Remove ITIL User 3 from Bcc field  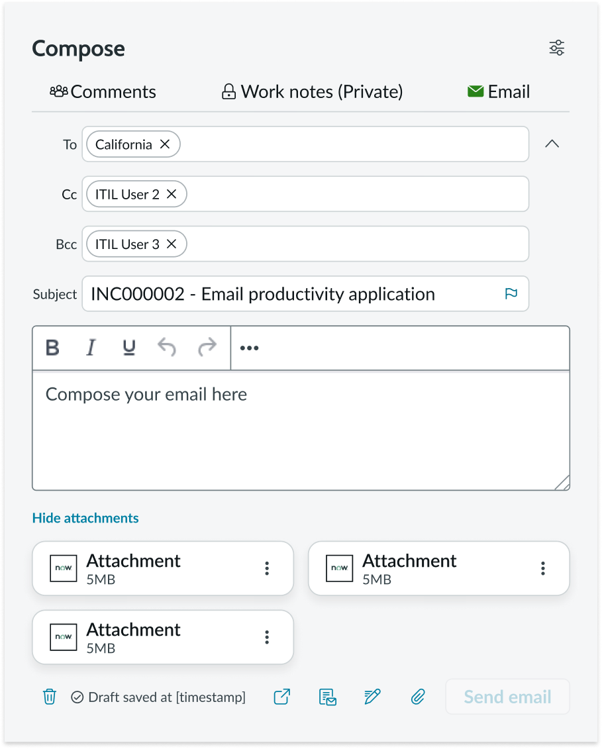tap(172, 244)
